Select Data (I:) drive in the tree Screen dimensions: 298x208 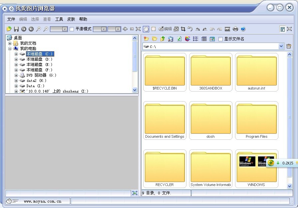click(x=35, y=86)
